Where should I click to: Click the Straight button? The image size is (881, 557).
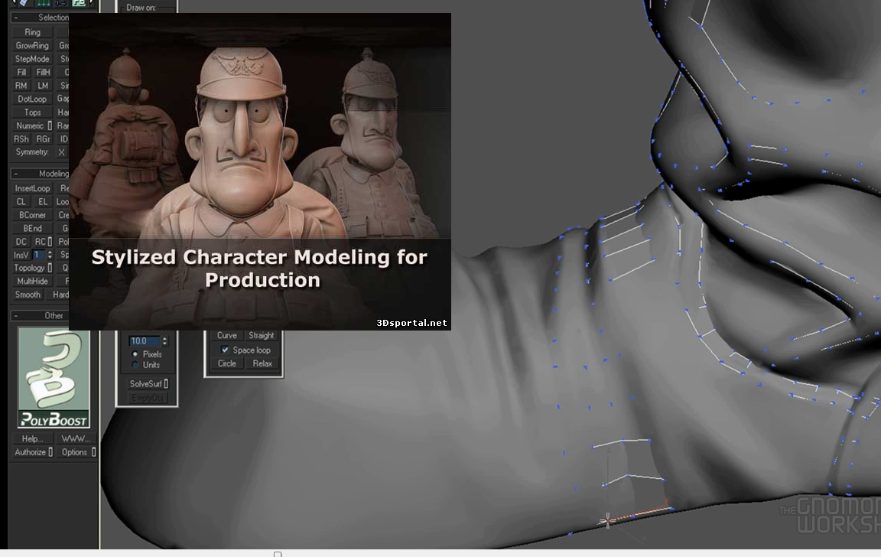pyautogui.click(x=262, y=336)
